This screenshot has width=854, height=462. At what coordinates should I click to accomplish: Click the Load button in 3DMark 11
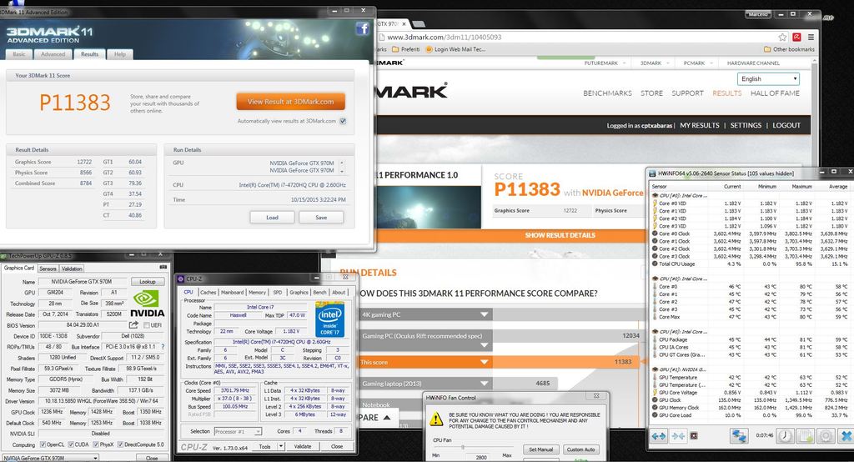point(273,218)
